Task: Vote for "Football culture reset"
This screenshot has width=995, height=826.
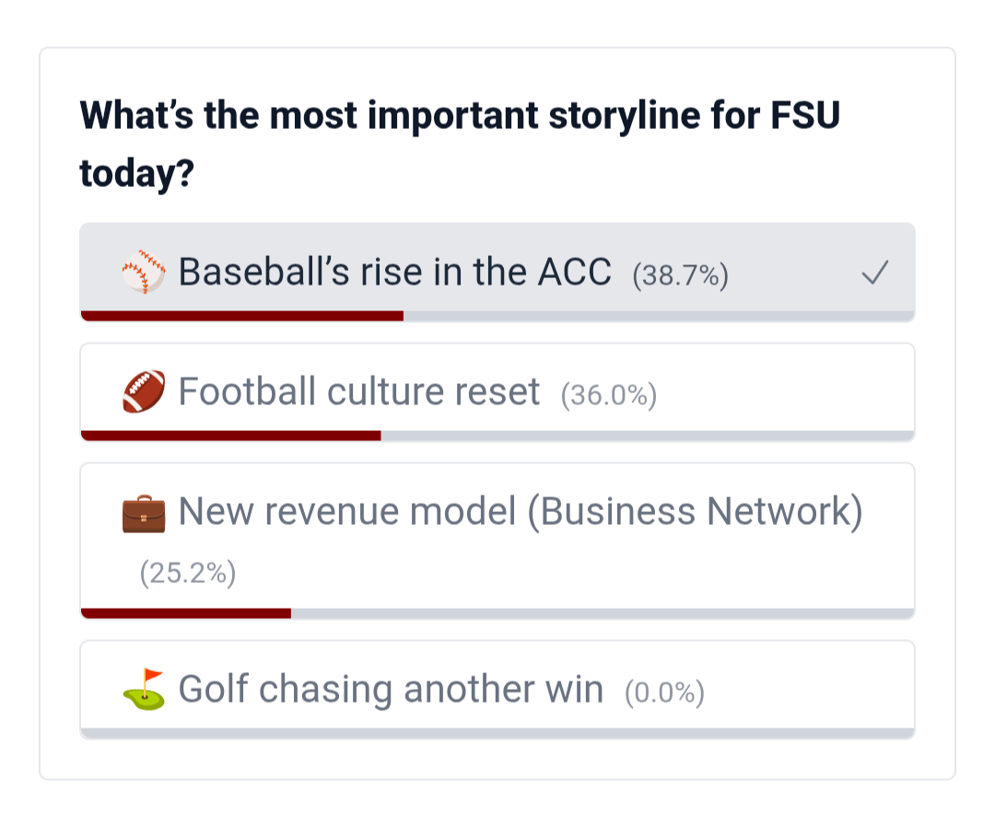Action: (358, 392)
